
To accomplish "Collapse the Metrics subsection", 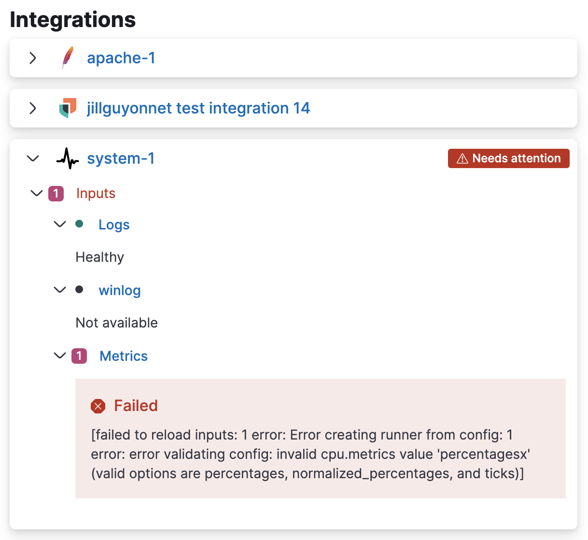I will (x=59, y=355).
